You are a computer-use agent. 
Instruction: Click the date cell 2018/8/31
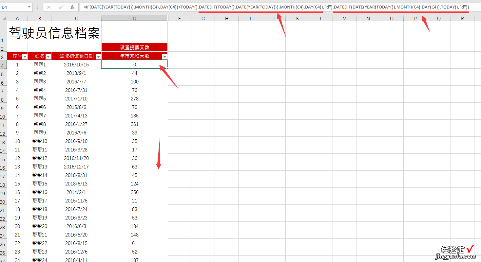click(x=76, y=175)
